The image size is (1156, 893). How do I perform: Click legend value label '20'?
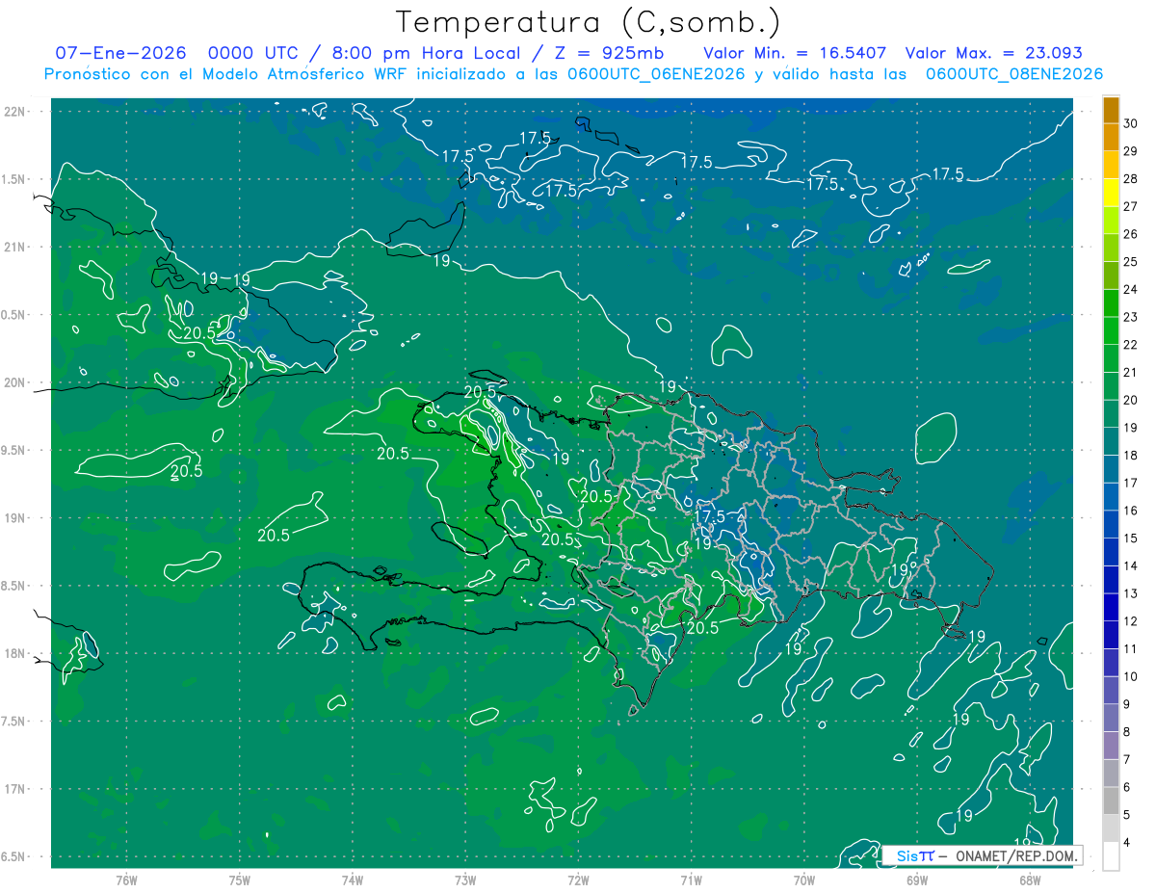tap(1131, 400)
